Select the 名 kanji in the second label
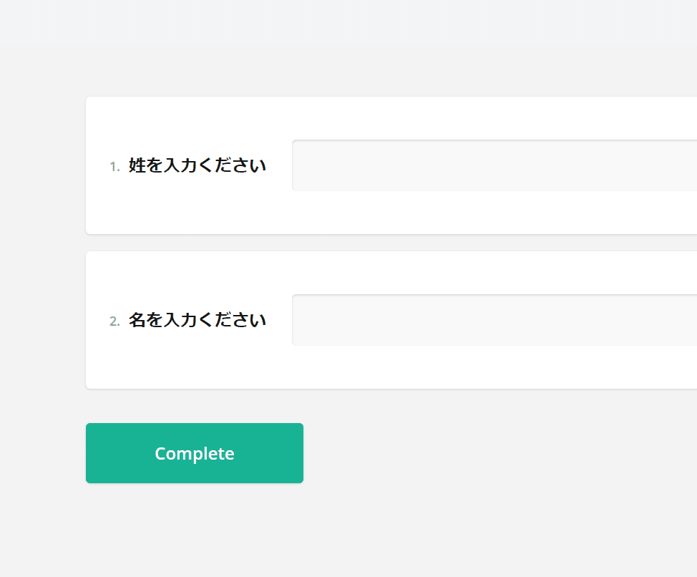 pos(137,320)
